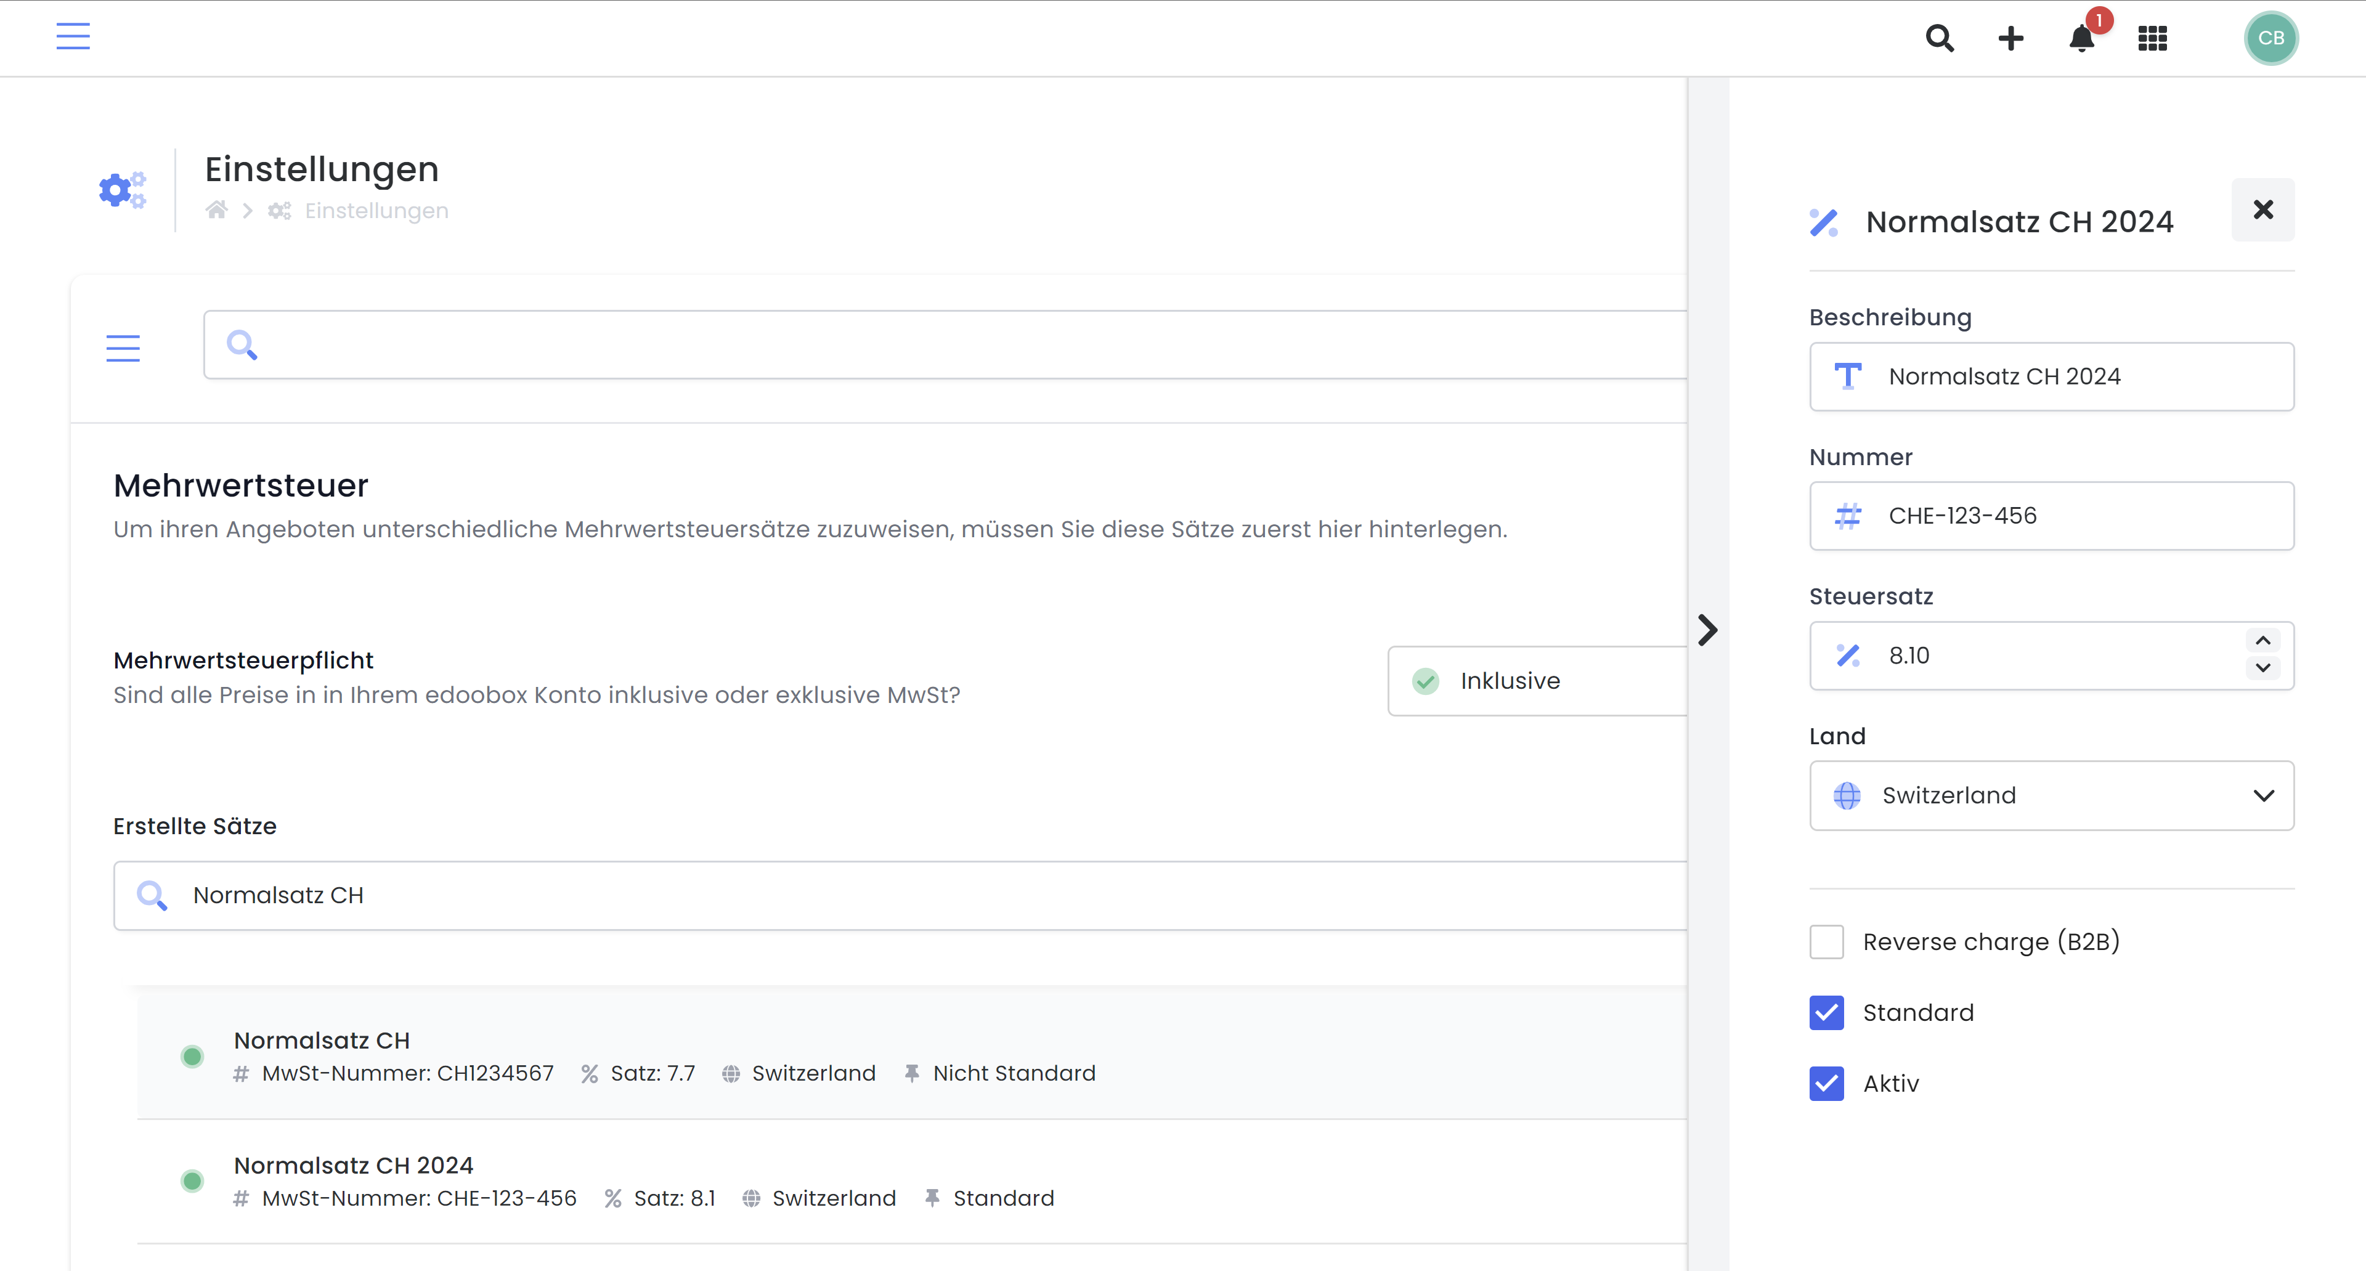Viewport: 2366px width, 1271px height.
Task: Click the Einstellungen breadcrumb link
Action: coord(376,210)
